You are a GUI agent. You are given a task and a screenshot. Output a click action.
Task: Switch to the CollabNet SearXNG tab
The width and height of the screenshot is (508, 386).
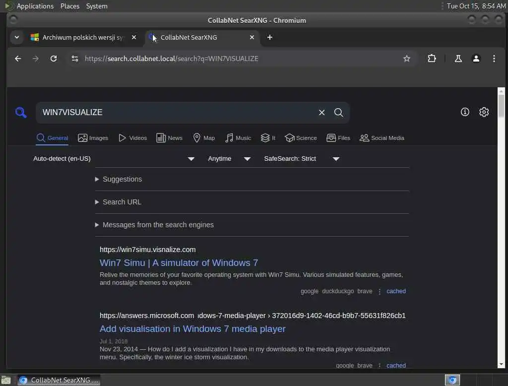[202, 37]
